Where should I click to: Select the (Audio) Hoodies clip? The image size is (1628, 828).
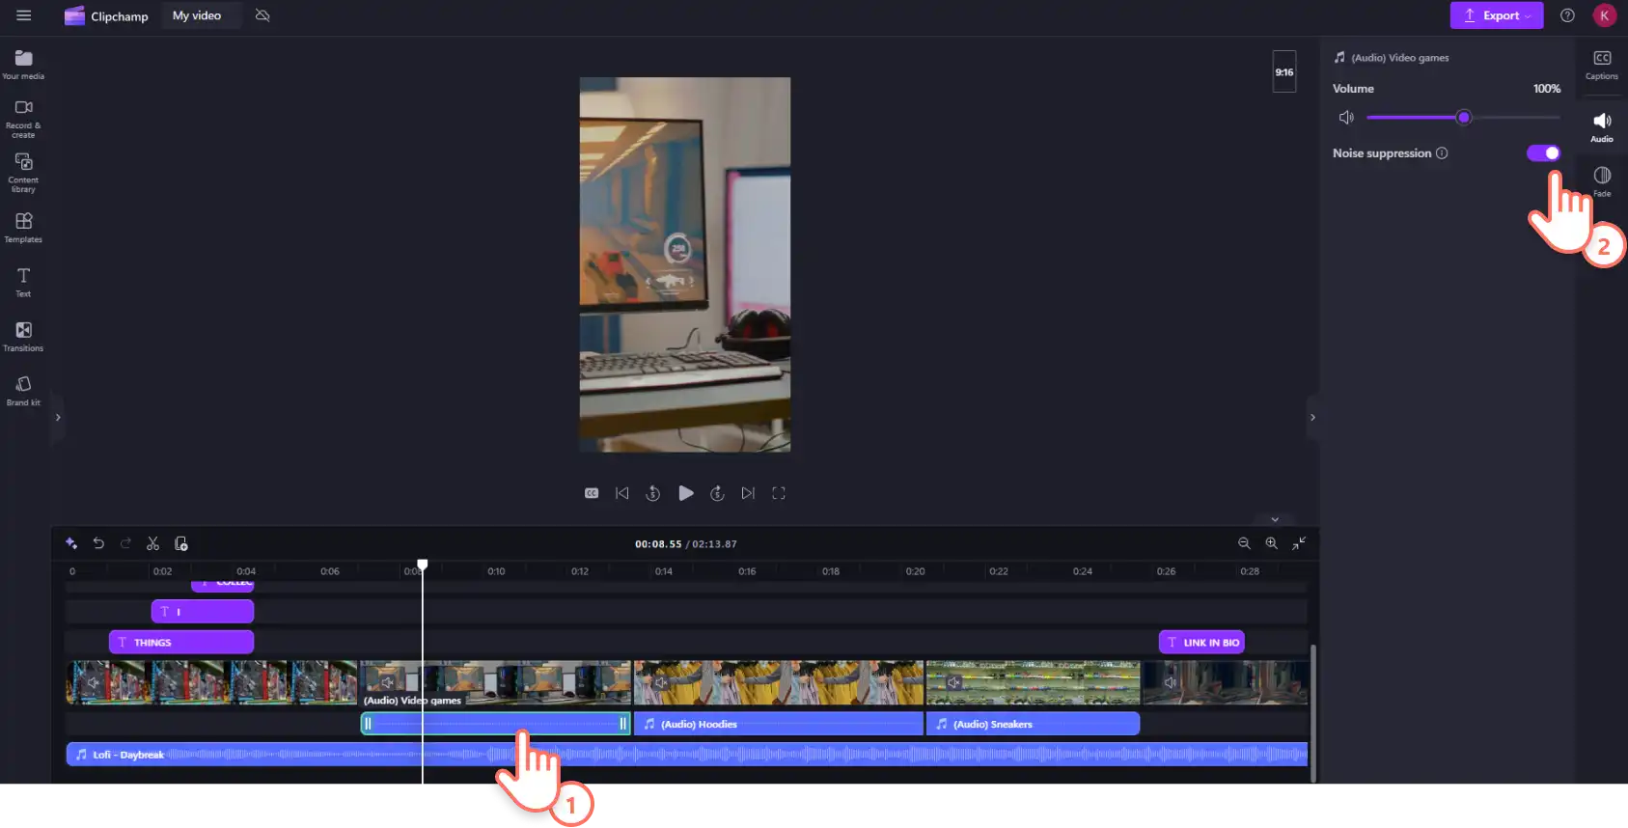(779, 724)
